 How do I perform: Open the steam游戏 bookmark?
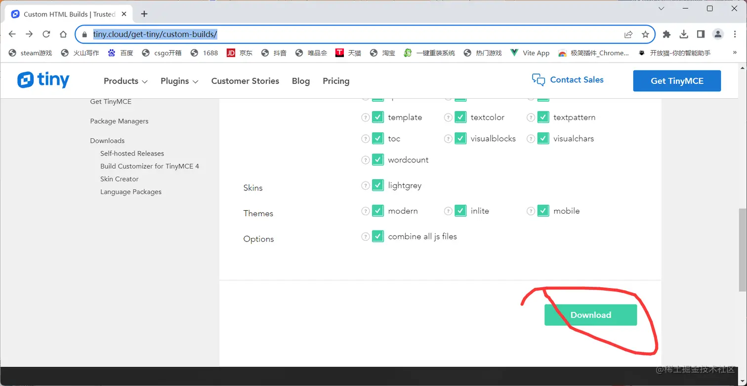point(30,53)
